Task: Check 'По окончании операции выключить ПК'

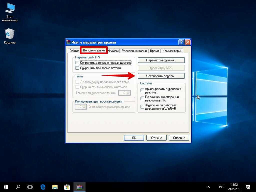Action: [160, 98]
